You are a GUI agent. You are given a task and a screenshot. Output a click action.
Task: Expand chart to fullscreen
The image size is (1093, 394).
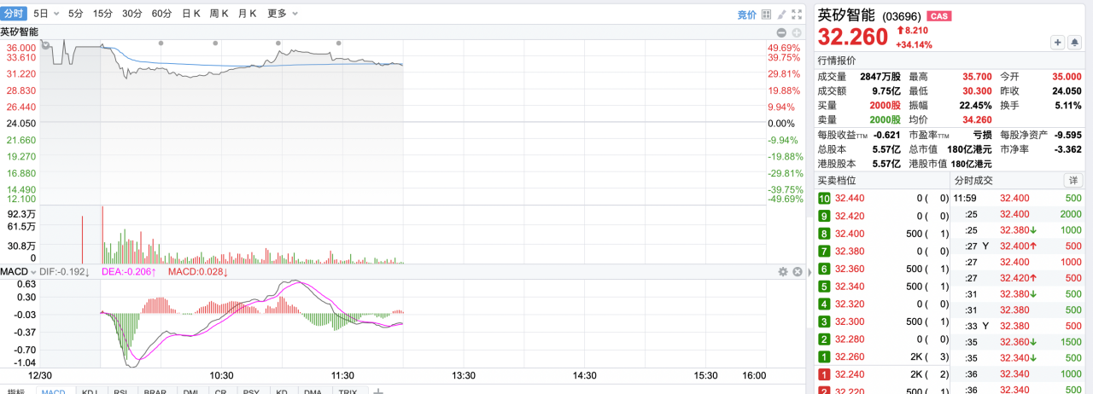tap(797, 14)
